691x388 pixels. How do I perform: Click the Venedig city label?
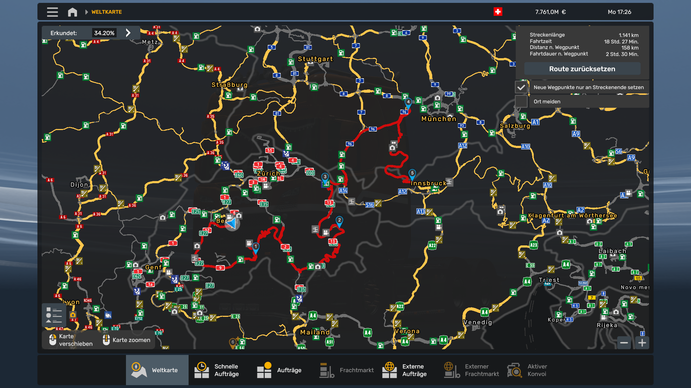pyautogui.click(x=478, y=322)
